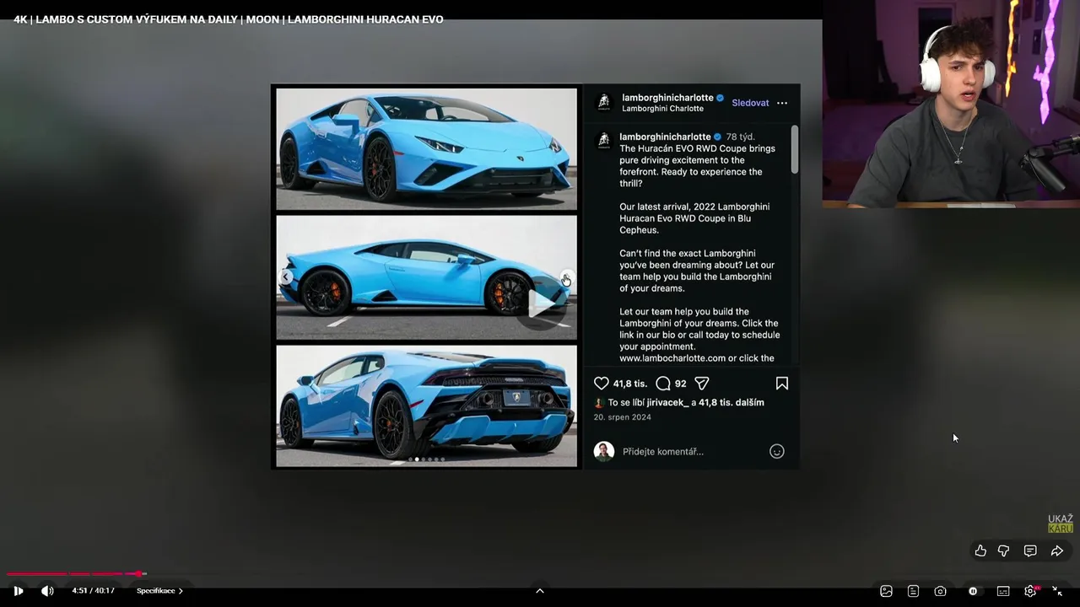Toggle subtitles captions button
This screenshot has height=607, width=1080.
pos(1003,591)
